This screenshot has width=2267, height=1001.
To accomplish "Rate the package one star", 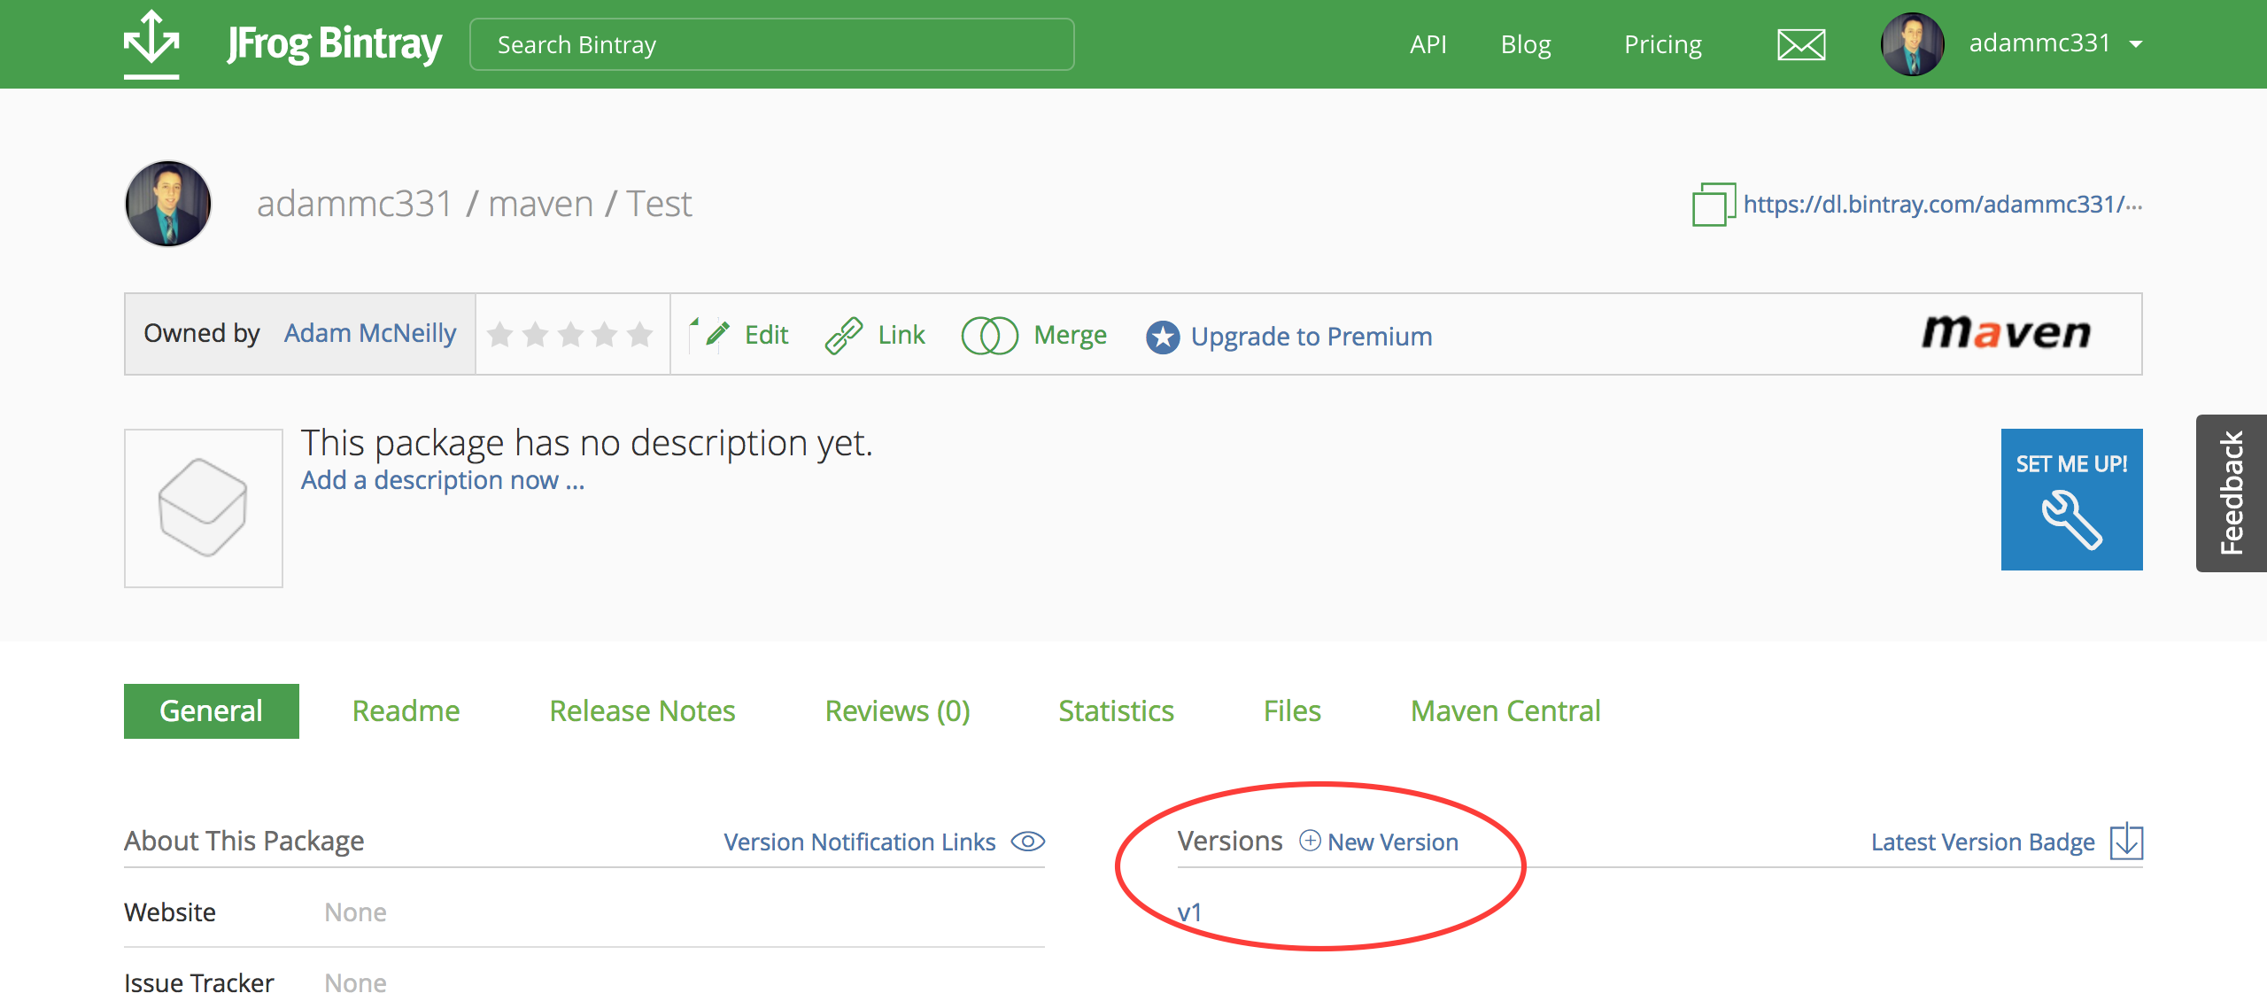I will coord(500,335).
